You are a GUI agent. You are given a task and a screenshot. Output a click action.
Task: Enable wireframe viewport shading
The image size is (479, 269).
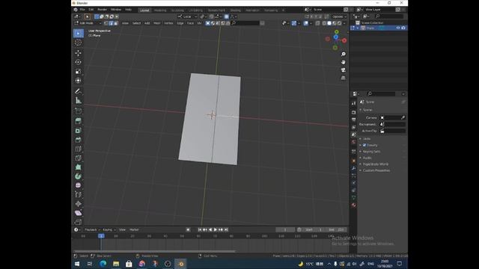[324, 23]
